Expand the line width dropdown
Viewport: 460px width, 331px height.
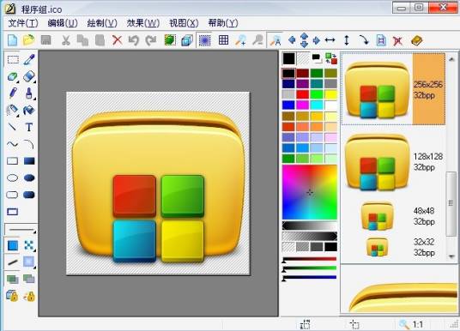point(21,230)
